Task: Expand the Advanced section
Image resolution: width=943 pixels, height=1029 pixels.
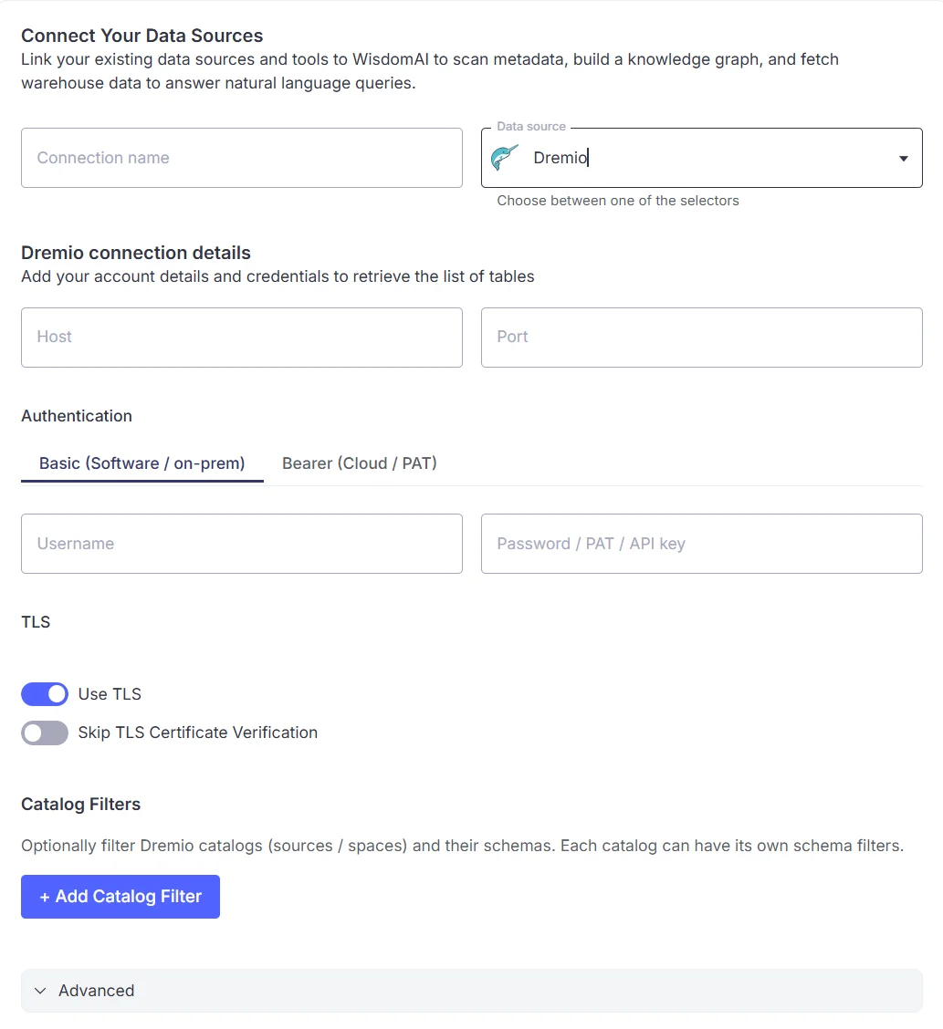Action: (x=471, y=991)
